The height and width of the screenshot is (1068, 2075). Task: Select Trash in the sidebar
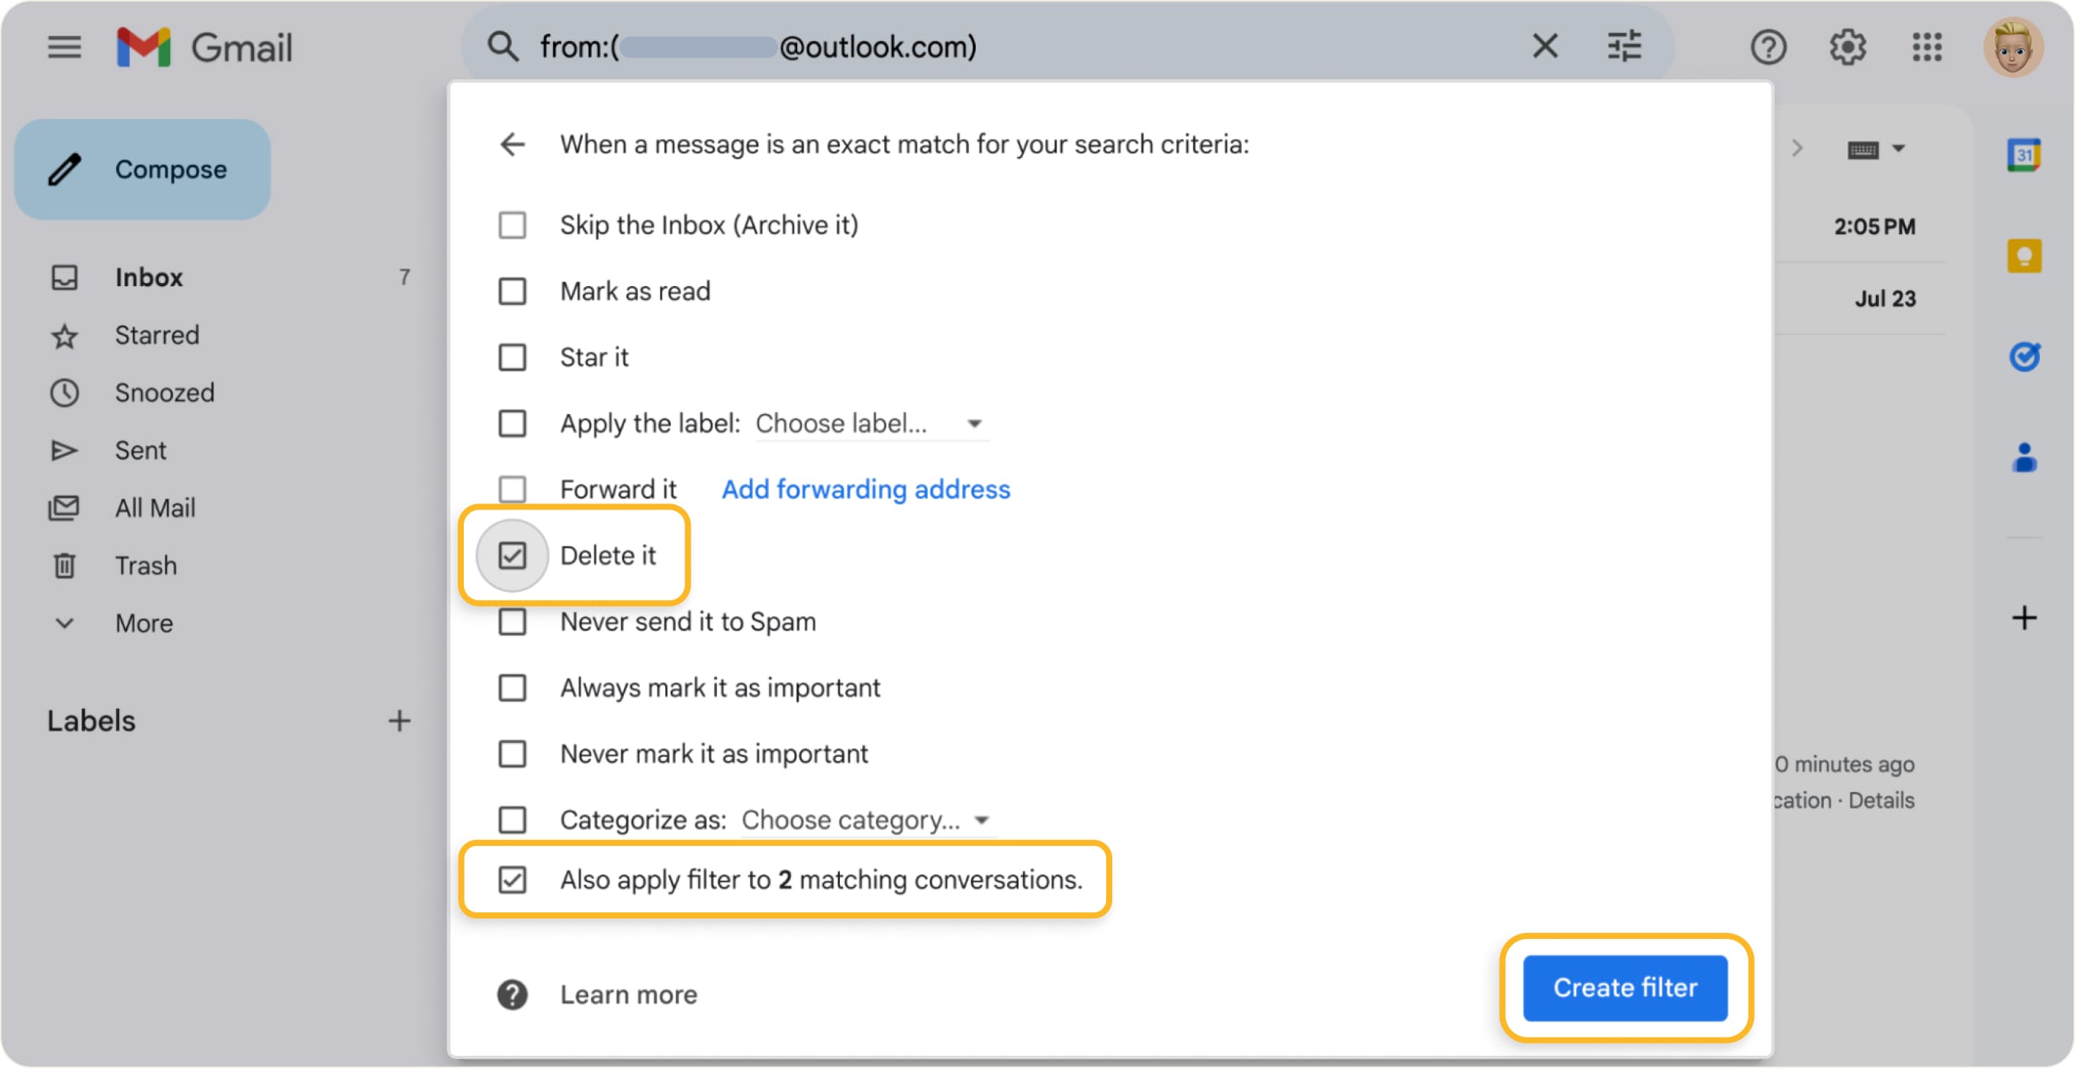[x=146, y=565]
